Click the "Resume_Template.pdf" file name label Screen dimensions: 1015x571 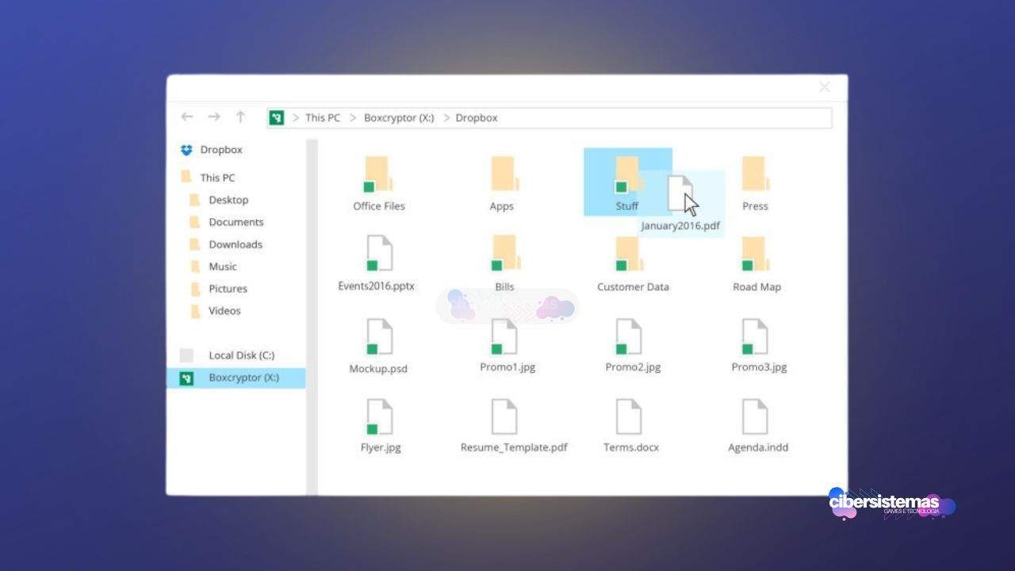pos(514,447)
